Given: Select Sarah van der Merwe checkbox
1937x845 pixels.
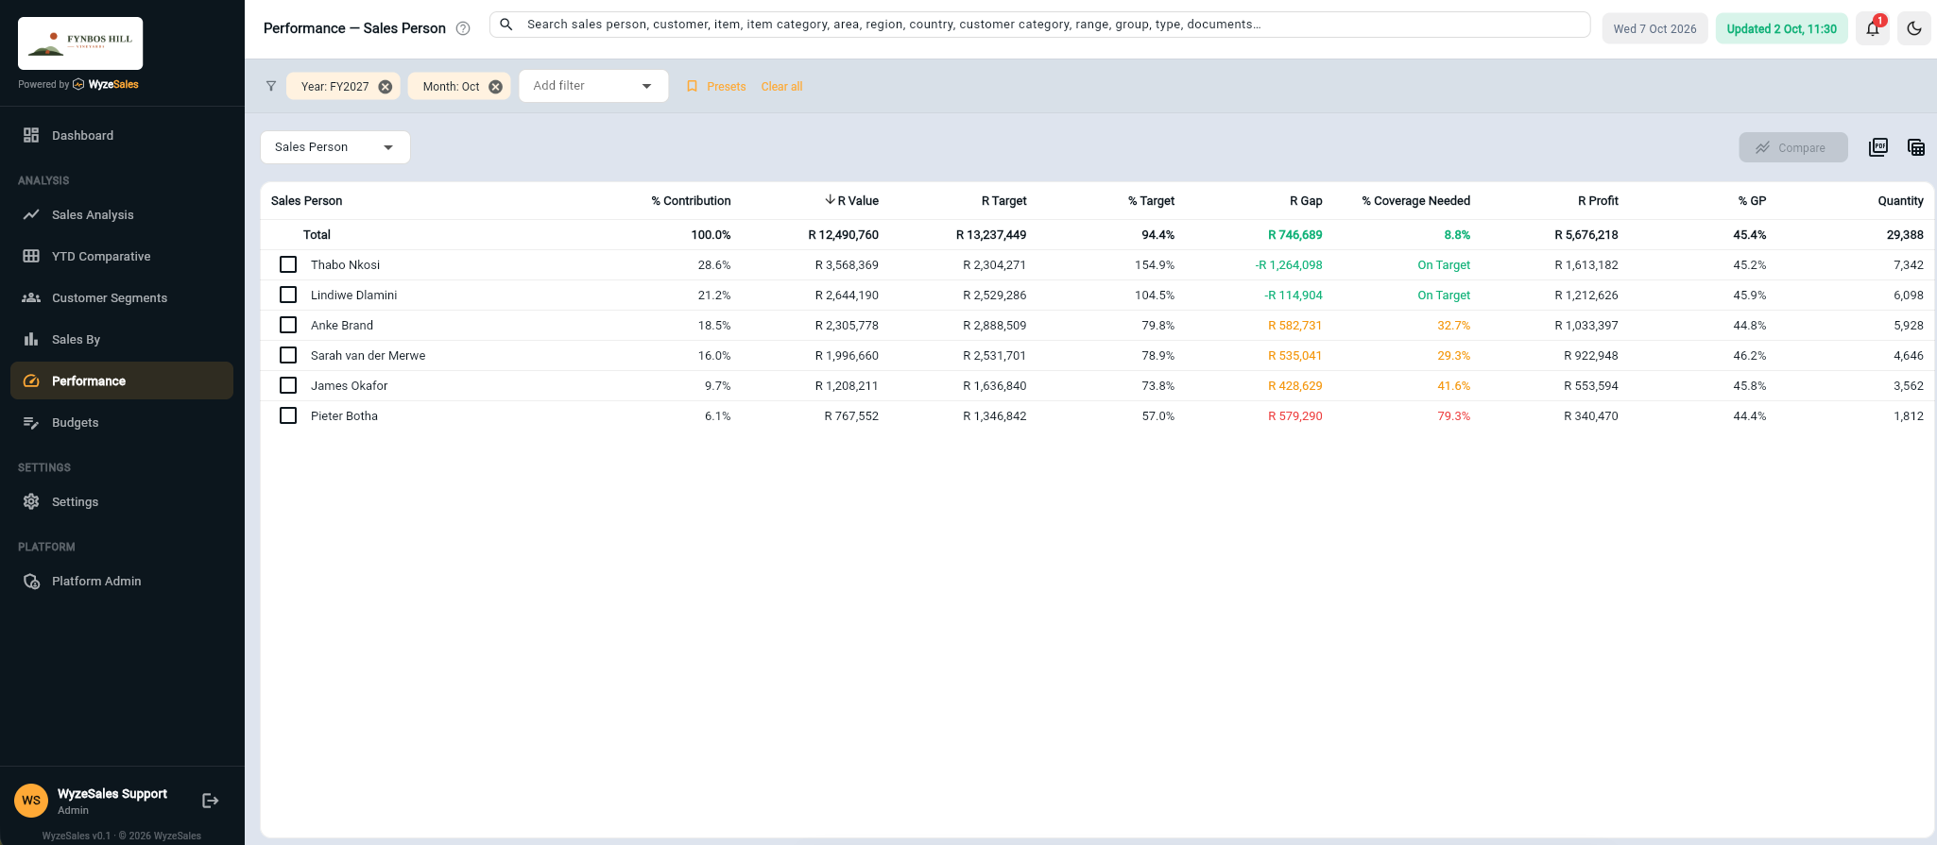Looking at the screenshot, I should point(288,355).
